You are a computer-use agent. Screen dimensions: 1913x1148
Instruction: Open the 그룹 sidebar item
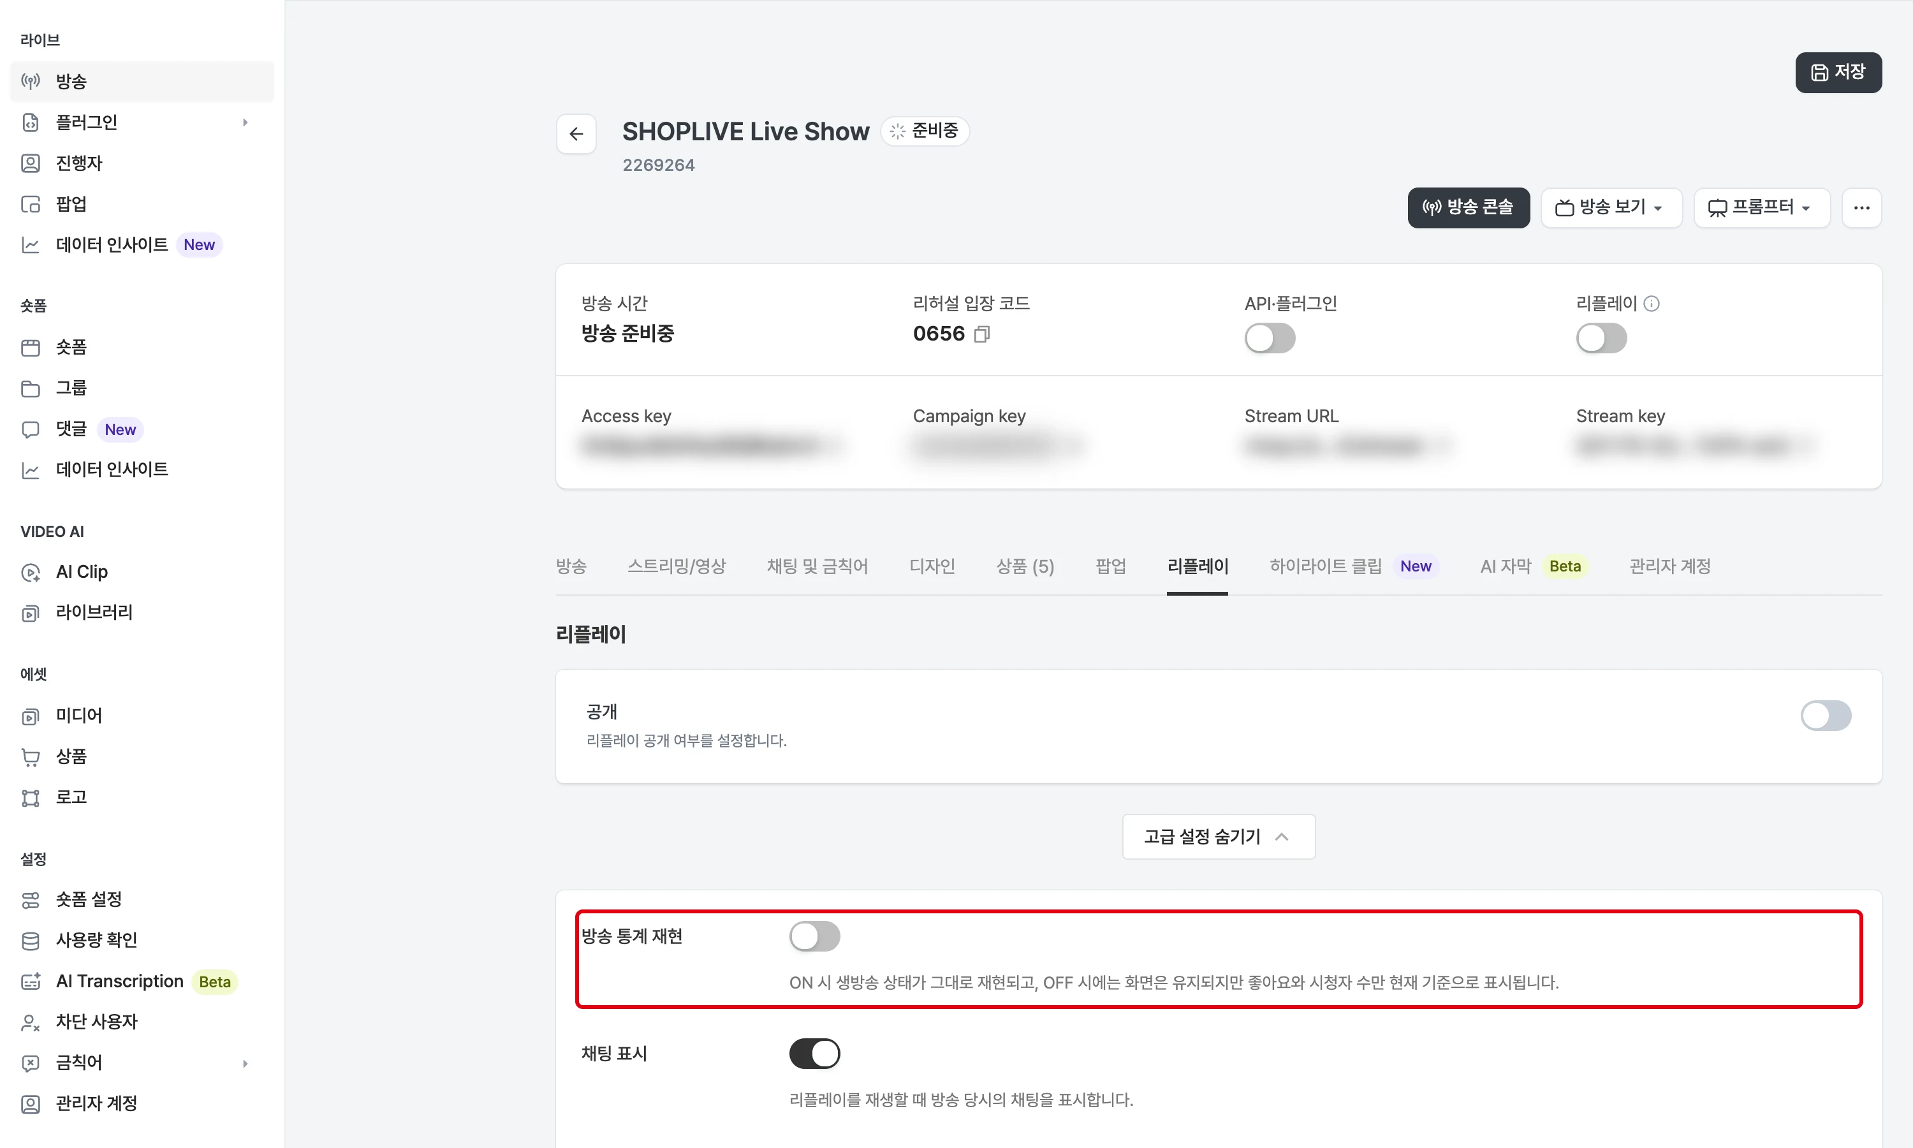(142, 388)
